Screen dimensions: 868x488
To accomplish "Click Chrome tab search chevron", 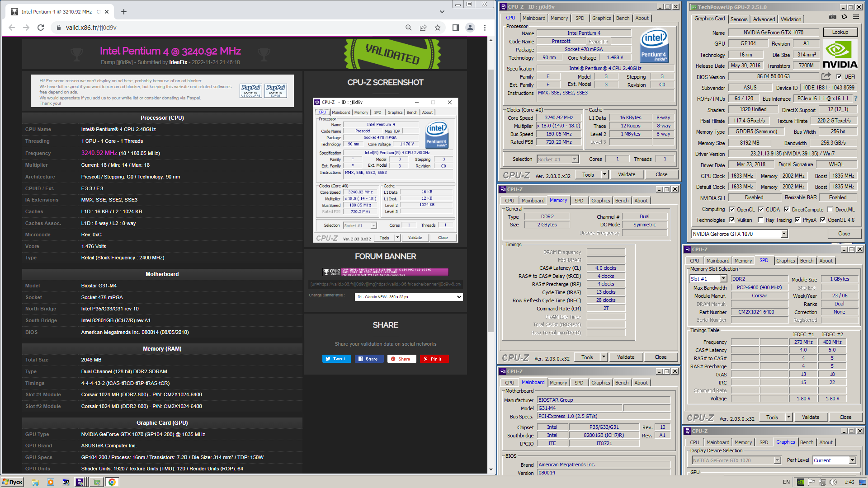I will [442, 12].
